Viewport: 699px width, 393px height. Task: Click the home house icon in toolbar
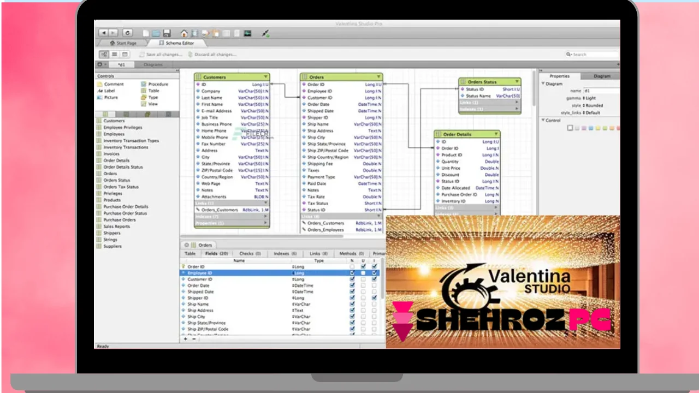coord(184,33)
